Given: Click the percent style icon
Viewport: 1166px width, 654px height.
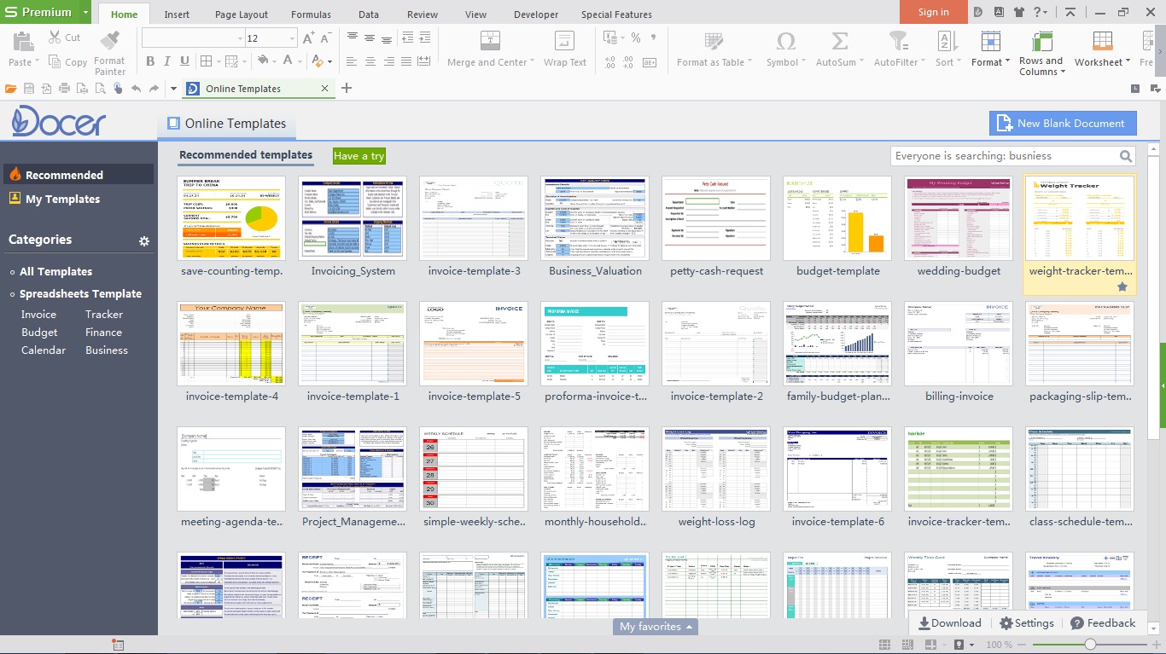Looking at the screenshot, I should point(636,38).
